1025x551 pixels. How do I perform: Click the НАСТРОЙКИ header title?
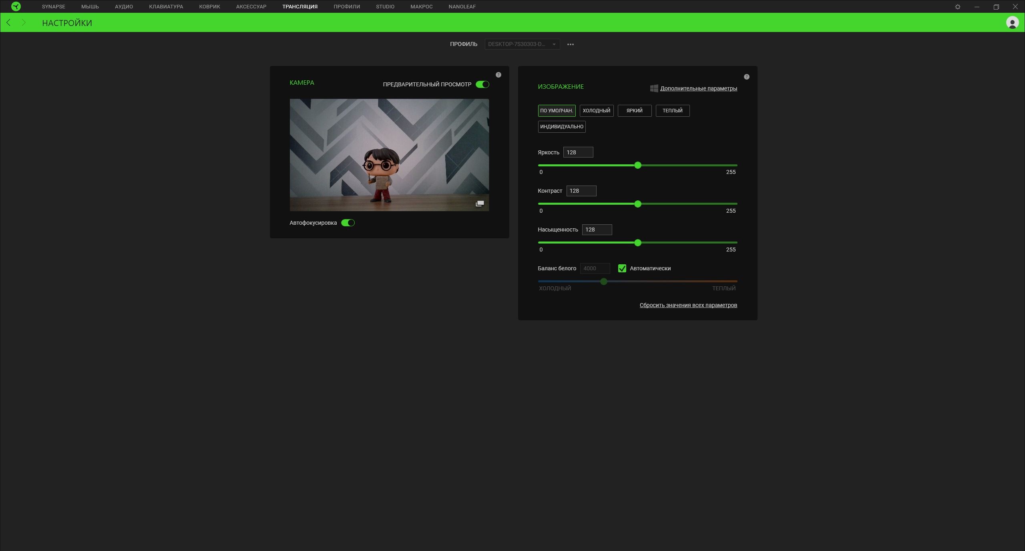tap(67, 23)
